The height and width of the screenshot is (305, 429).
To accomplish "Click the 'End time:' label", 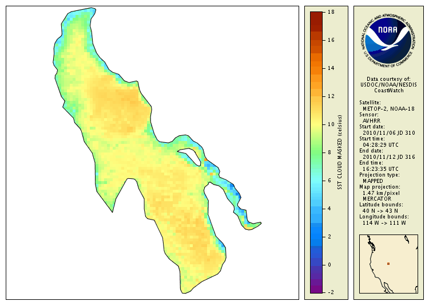I will coord(371,163).
